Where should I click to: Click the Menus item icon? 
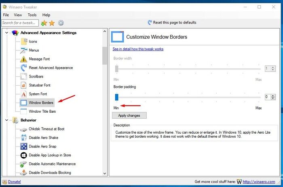click(x=23, y=50)
